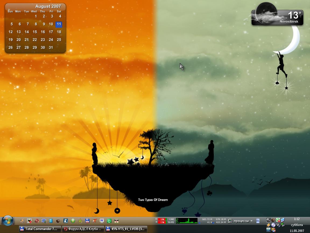Screen dimensions: 310x233
Task: Select August 11 in the calendar gadget
Action: pyautogui.click(x=59, y=24)
